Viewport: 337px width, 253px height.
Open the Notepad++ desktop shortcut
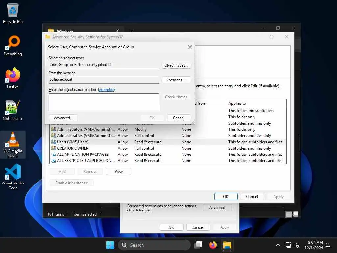13,110
